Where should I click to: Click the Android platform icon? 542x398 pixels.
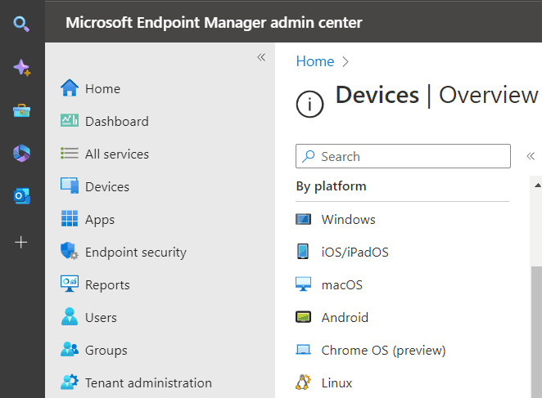[304, 317]
